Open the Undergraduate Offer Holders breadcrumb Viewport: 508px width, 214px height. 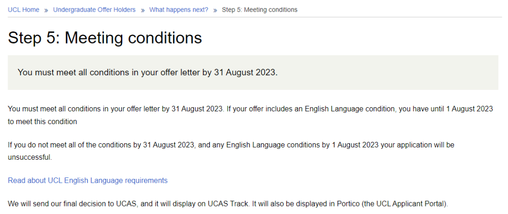[94, 9]
